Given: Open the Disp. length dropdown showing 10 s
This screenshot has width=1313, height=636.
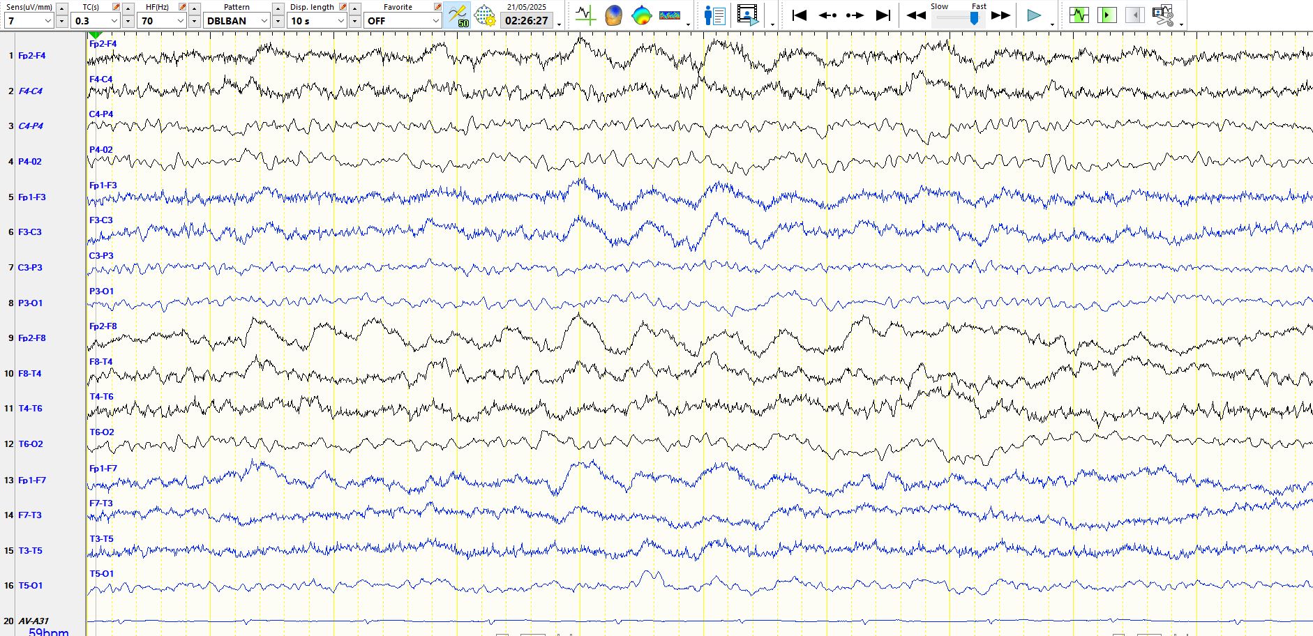Looking at the screenshot, I should [x=317, y=21].
